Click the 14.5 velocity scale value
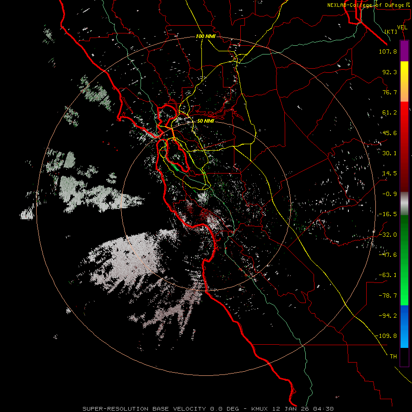 point(390,173)
